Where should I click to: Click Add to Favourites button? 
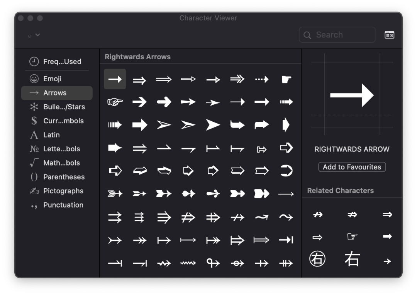pyautogui.click(x=352, y=167)
